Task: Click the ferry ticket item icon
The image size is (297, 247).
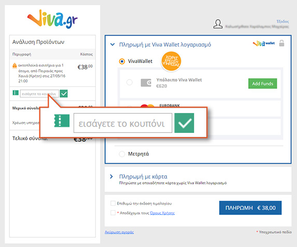Action: click(15, 66)
